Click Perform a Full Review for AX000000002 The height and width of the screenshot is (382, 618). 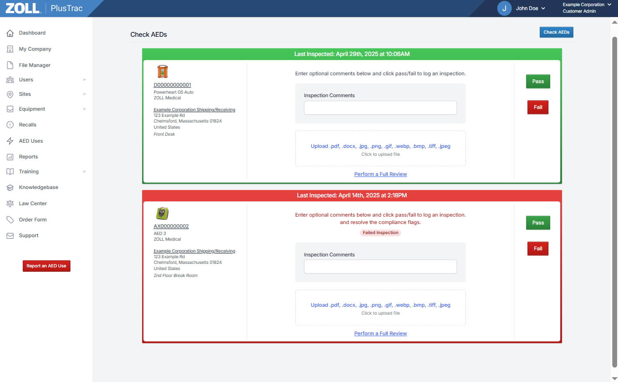380,333
